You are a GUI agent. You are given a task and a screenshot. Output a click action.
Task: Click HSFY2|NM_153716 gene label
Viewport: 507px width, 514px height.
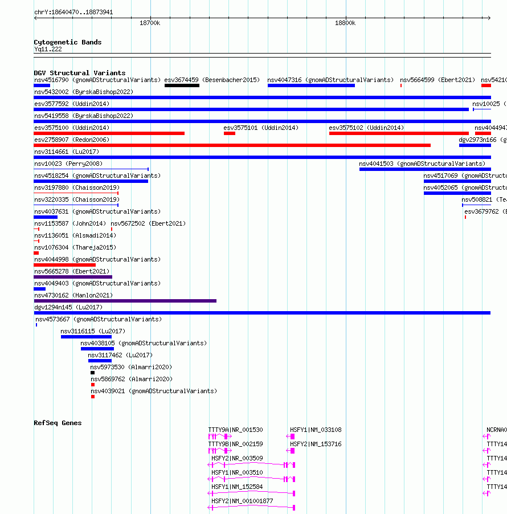316,444
